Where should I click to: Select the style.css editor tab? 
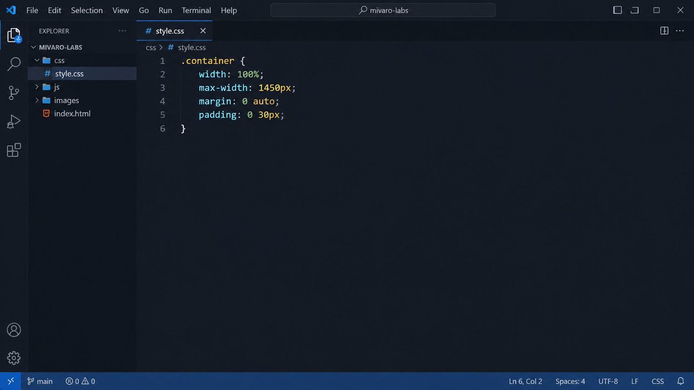tap(174, 31)
